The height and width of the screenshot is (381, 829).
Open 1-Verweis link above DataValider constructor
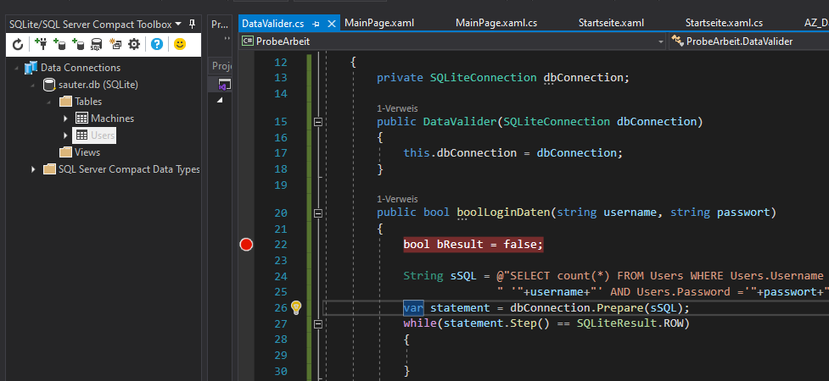pyautogui.click(x=397, y=108)
